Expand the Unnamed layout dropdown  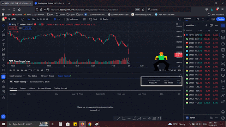pos(193,19)
